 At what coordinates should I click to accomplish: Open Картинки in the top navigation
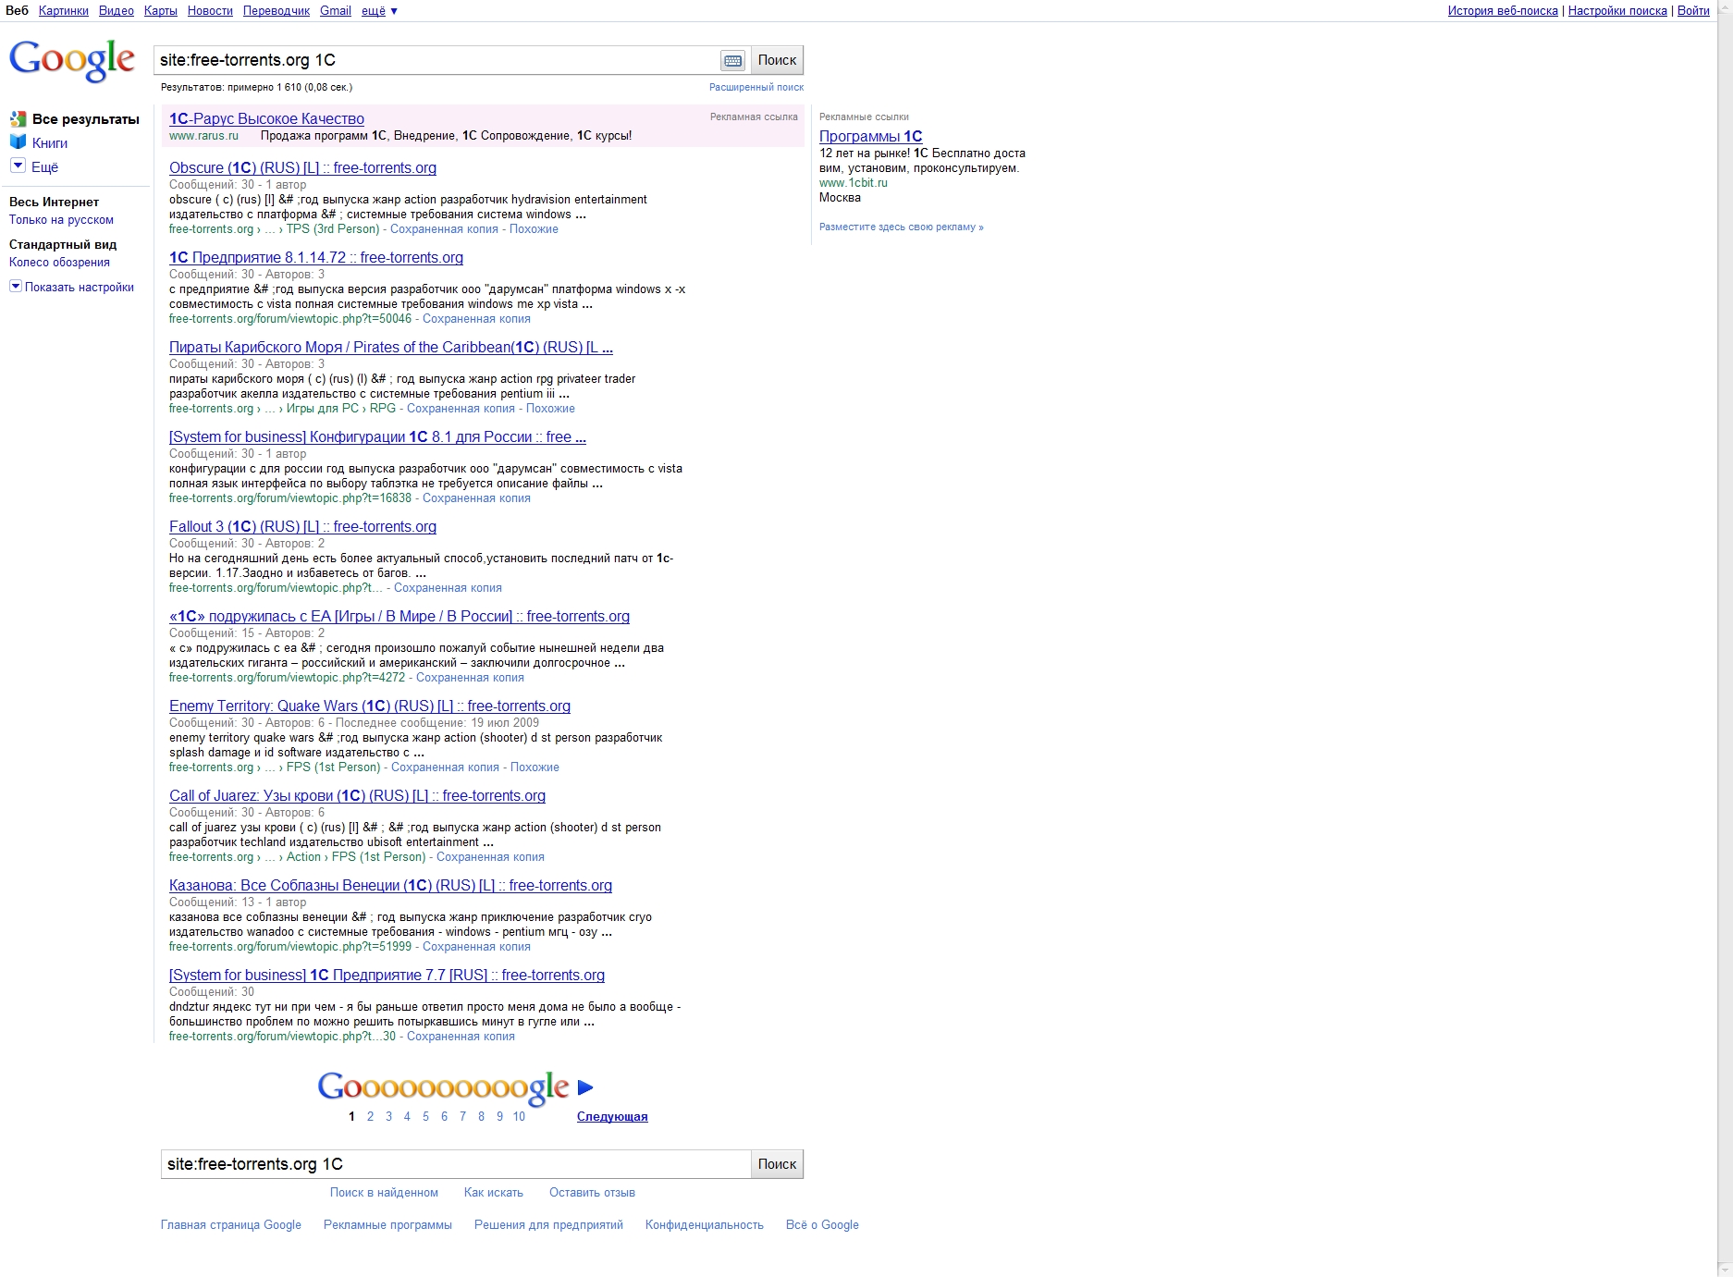click(64, 11)
